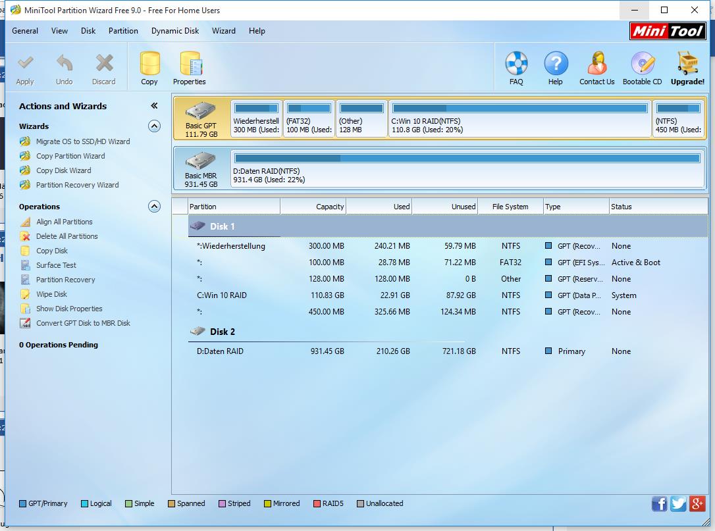Sort by Type column header
The width and height of the screenshot is (715, 531).
point(576,207)
